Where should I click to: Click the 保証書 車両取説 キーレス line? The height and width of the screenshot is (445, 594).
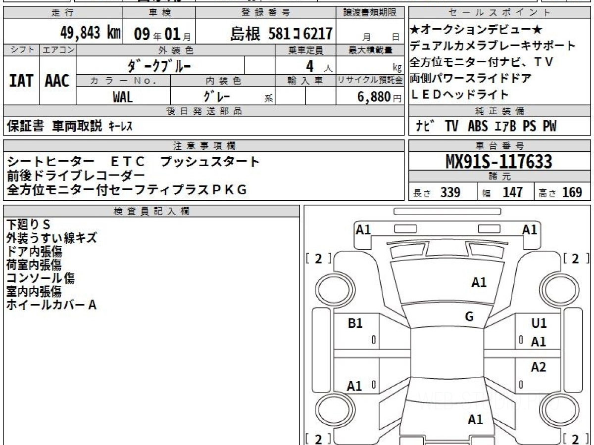(x=70, y=127)
